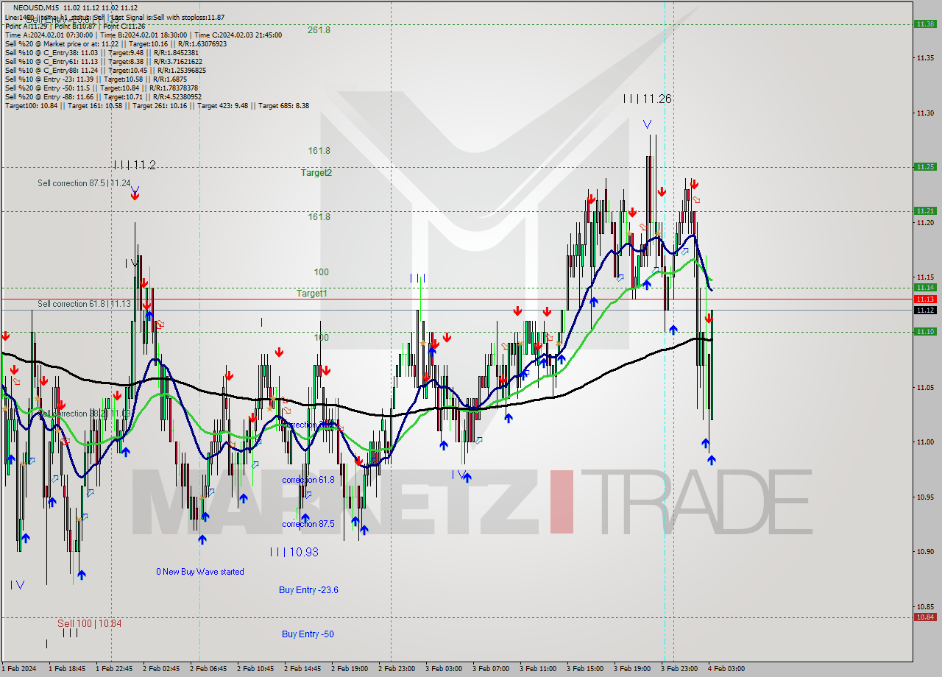942x677 pixels.
Task: Select the red 10.84 price tag
Action: tap(925, 617)
